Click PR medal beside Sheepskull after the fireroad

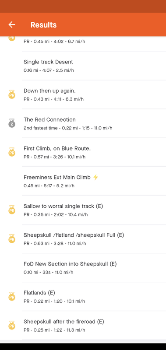(12, 325)
